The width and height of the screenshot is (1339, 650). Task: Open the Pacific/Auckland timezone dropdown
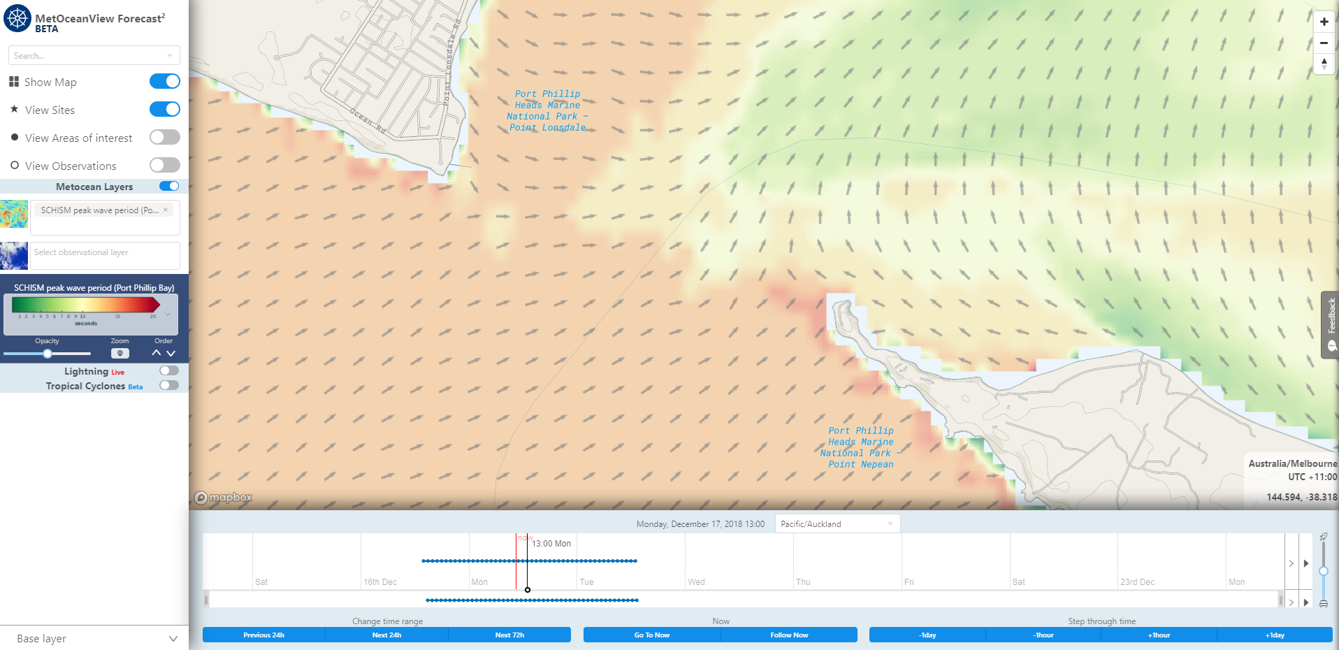click(837, 523)
